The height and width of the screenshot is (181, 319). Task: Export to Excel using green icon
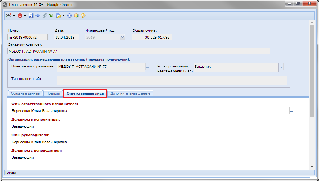[x=51, y=16]
